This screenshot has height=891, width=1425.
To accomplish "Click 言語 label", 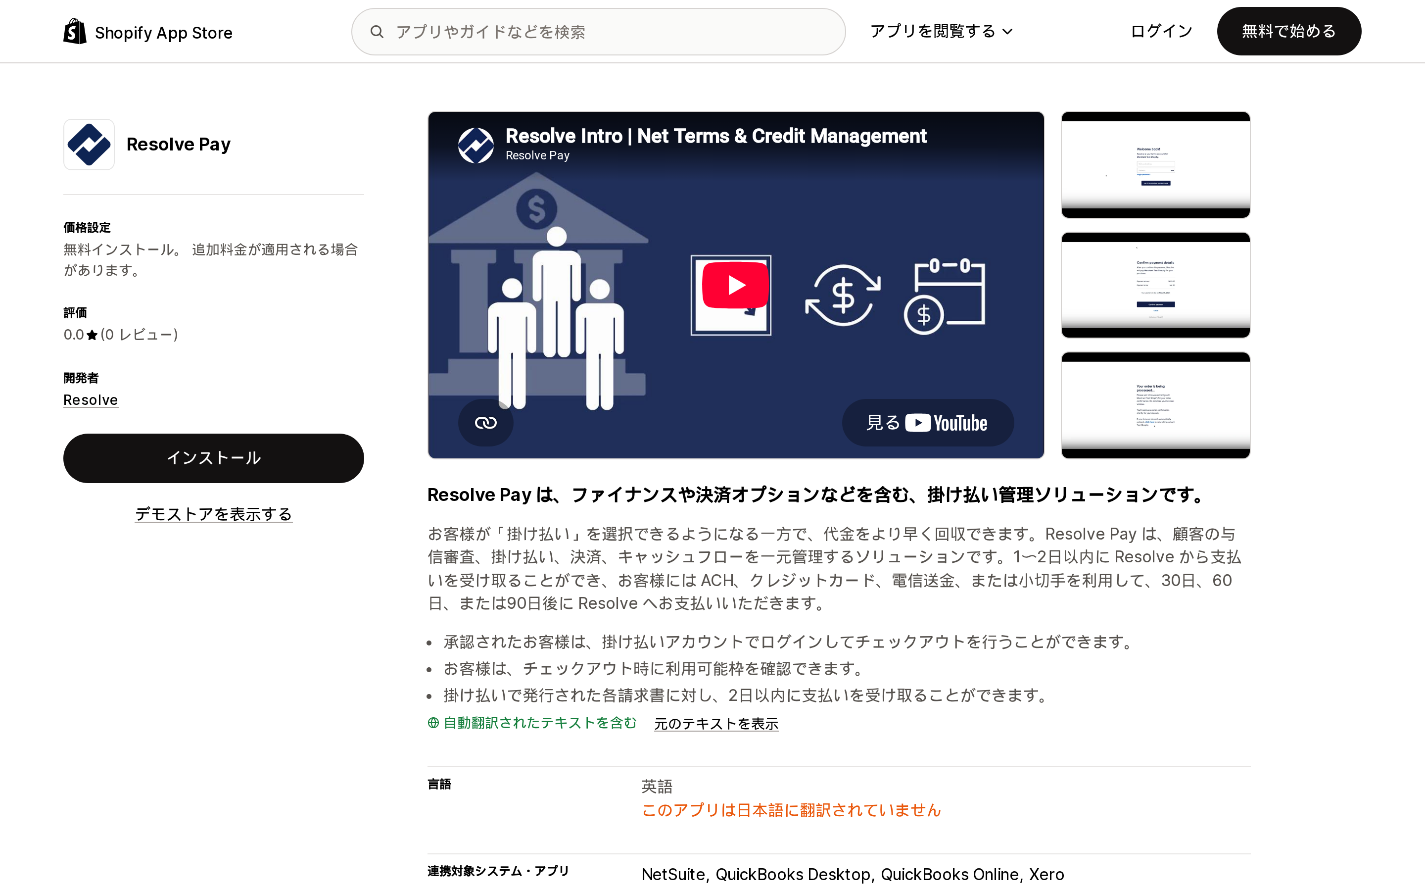I will pos(439,784).
